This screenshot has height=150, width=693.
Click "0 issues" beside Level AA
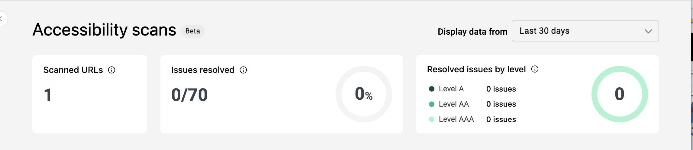coord(501,104)
